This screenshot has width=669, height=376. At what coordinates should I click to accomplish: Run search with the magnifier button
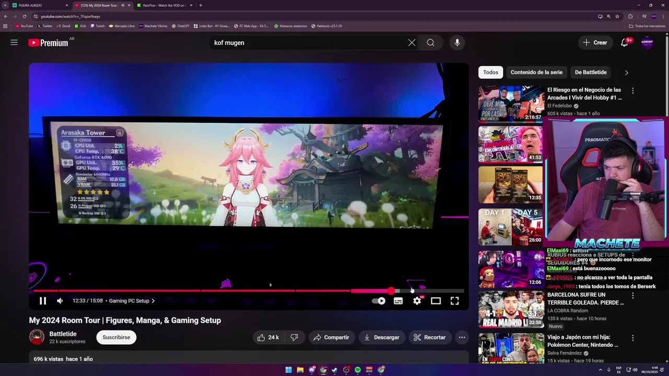point(431,43)
